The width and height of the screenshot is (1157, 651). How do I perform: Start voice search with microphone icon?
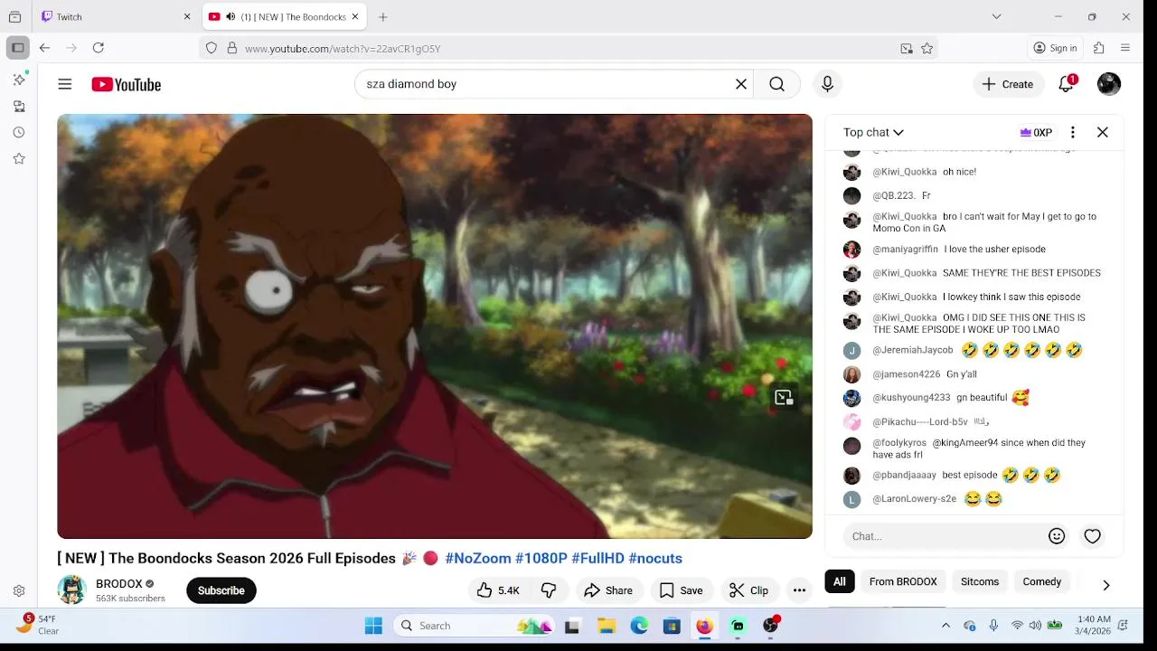pos(827,84)
